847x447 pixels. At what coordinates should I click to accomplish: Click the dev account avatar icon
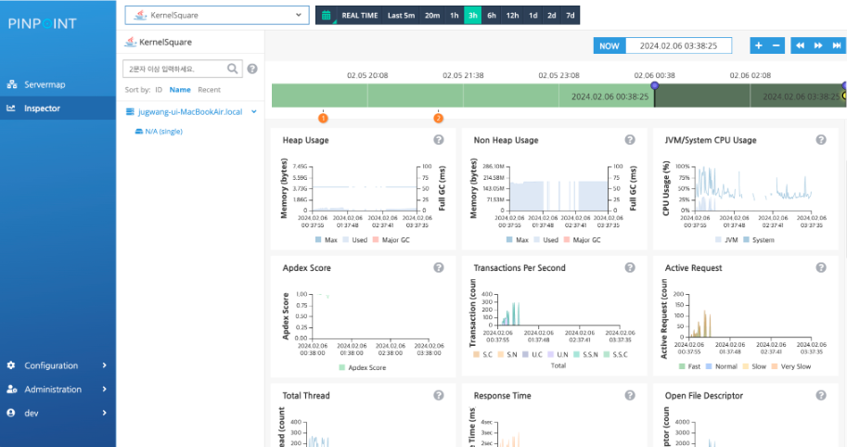(x=11, y=413)
